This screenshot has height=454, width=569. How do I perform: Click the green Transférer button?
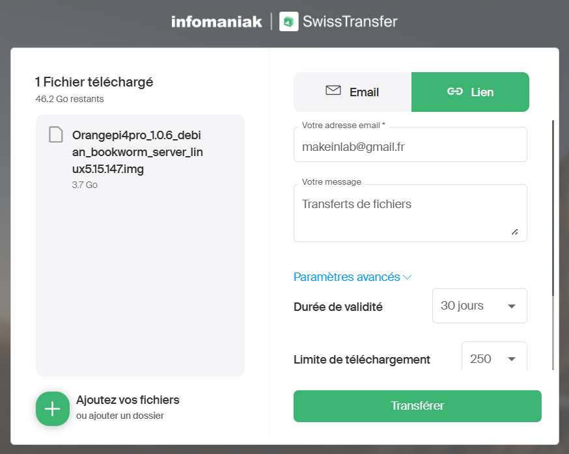(x=417, y=406)
